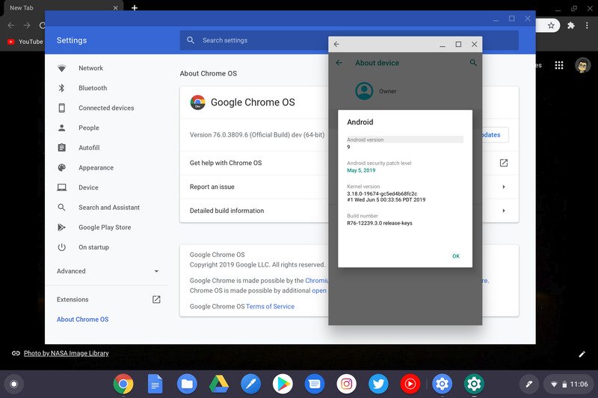The width and height of the screenshot is (598, 398).
Task: Click the Google apps grid icon
Action: [558, 66]
